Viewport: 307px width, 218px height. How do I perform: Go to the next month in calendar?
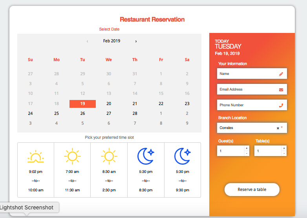click(x=136, y=41)
